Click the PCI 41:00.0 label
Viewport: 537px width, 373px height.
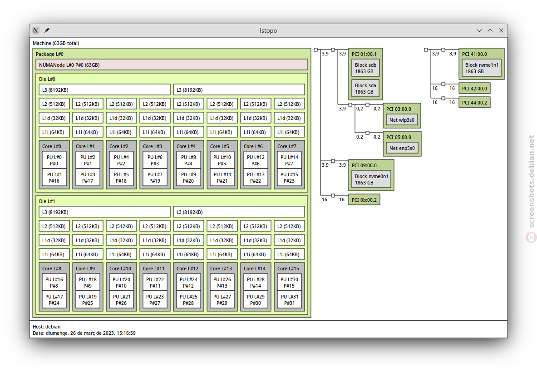coord(474,54)
